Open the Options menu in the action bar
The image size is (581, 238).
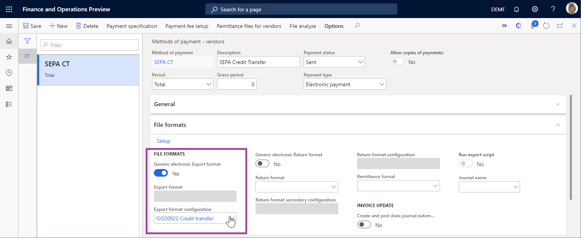(333, 26)
